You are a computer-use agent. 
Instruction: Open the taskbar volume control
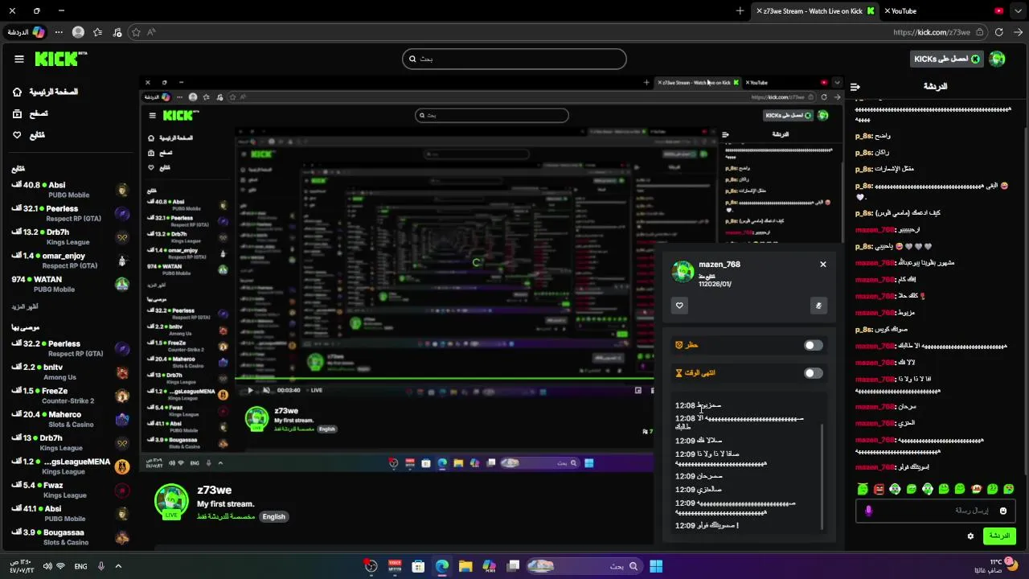[47, 566]
